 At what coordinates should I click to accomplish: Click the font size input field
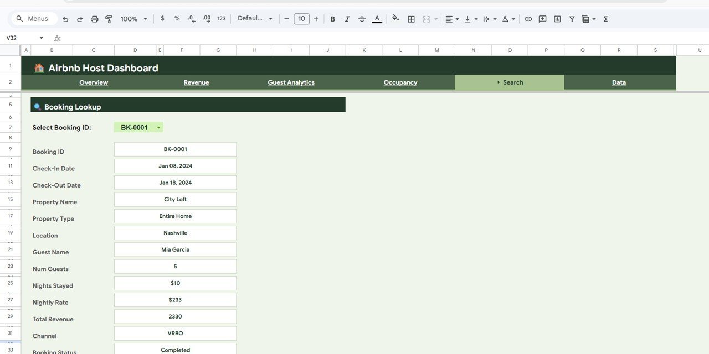(301, 18)
